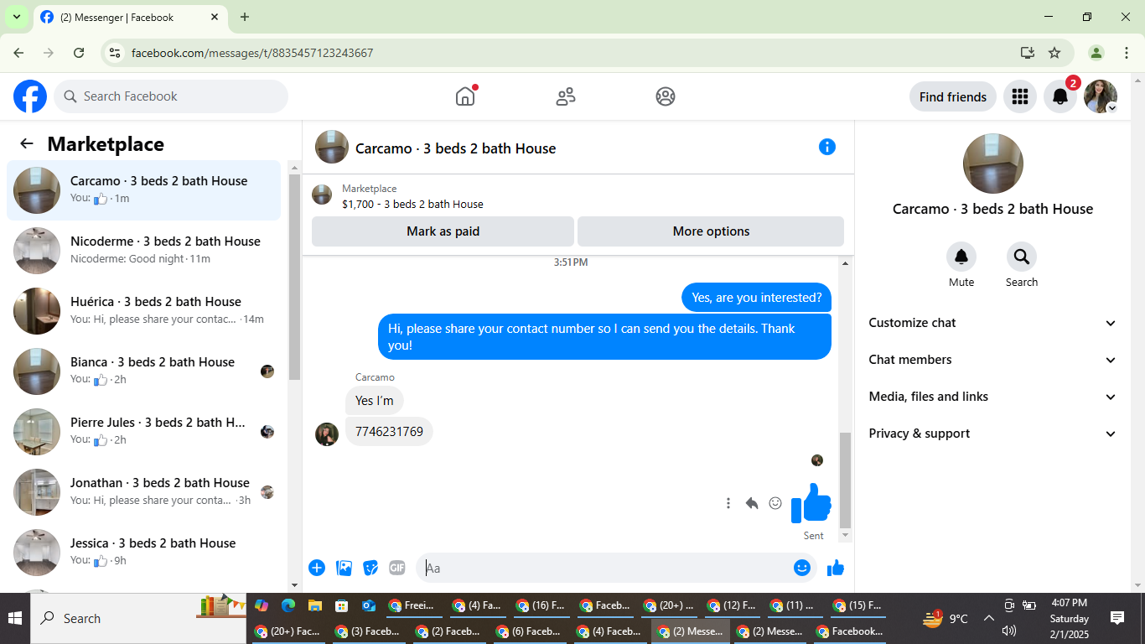The image size is (1145, 644).
Task: View site information icon in address bar
Action: (116, 53)
